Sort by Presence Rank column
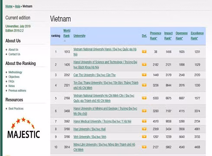This screenshot has height=156, width=212. pos(155,36)
